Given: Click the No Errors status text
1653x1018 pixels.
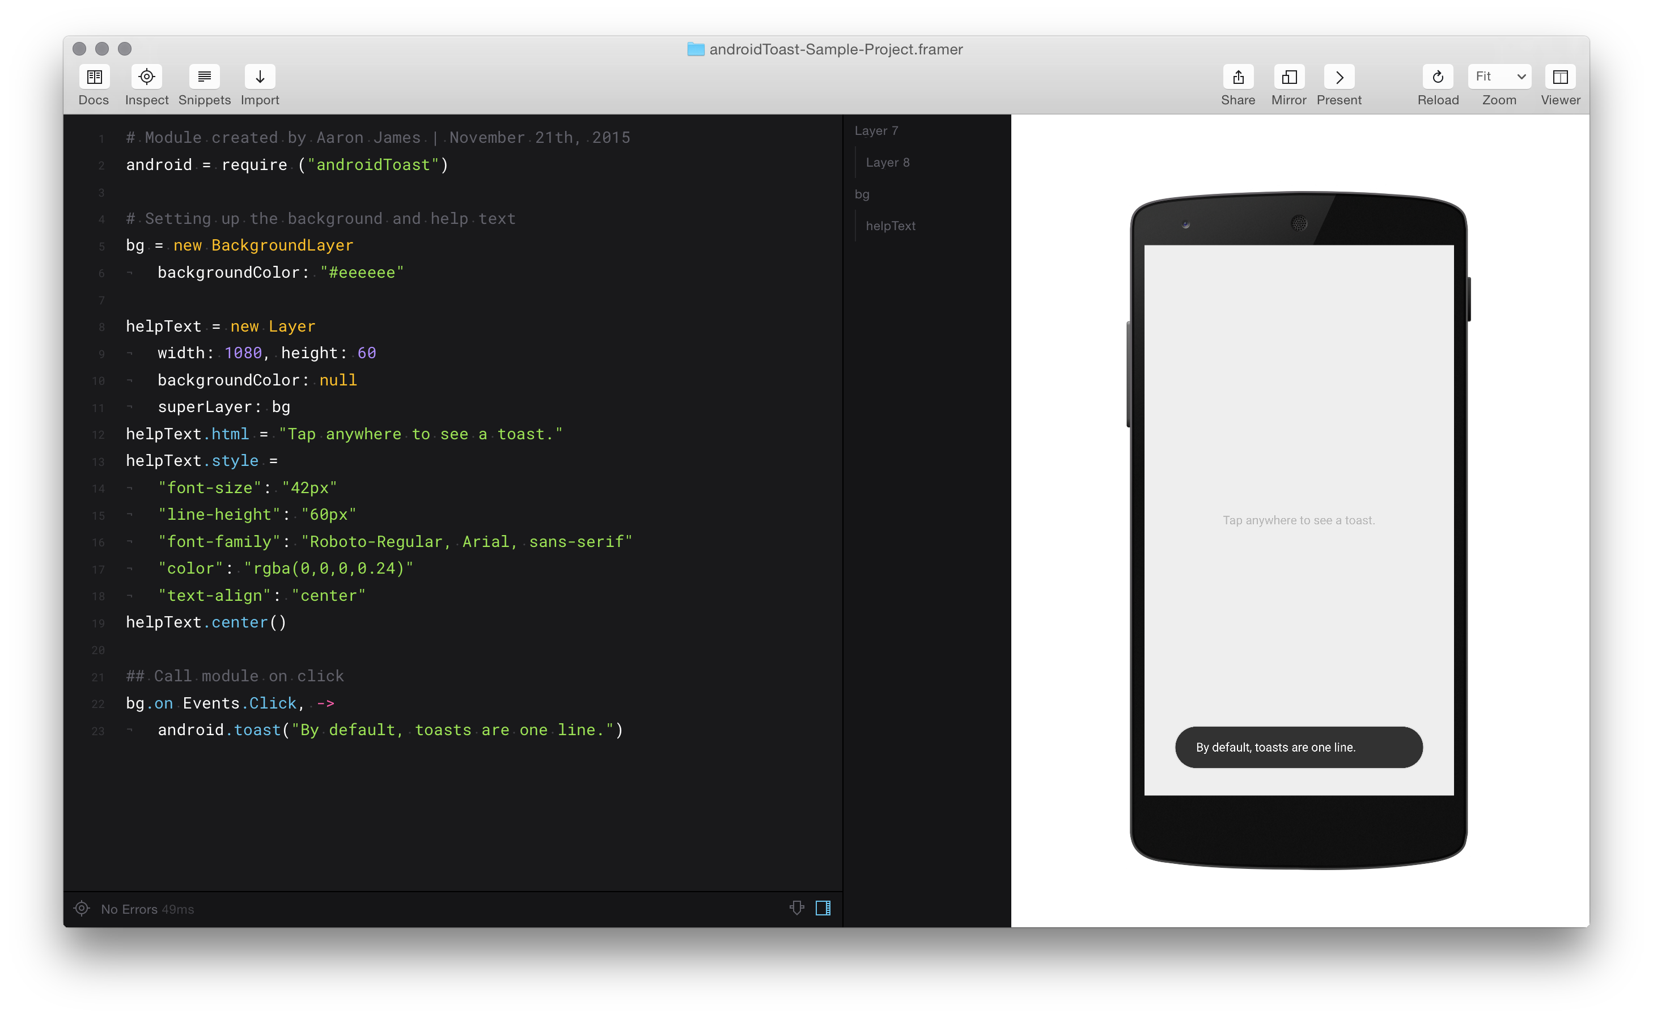Looking at the screenshot, I should [x=129, y=910].
